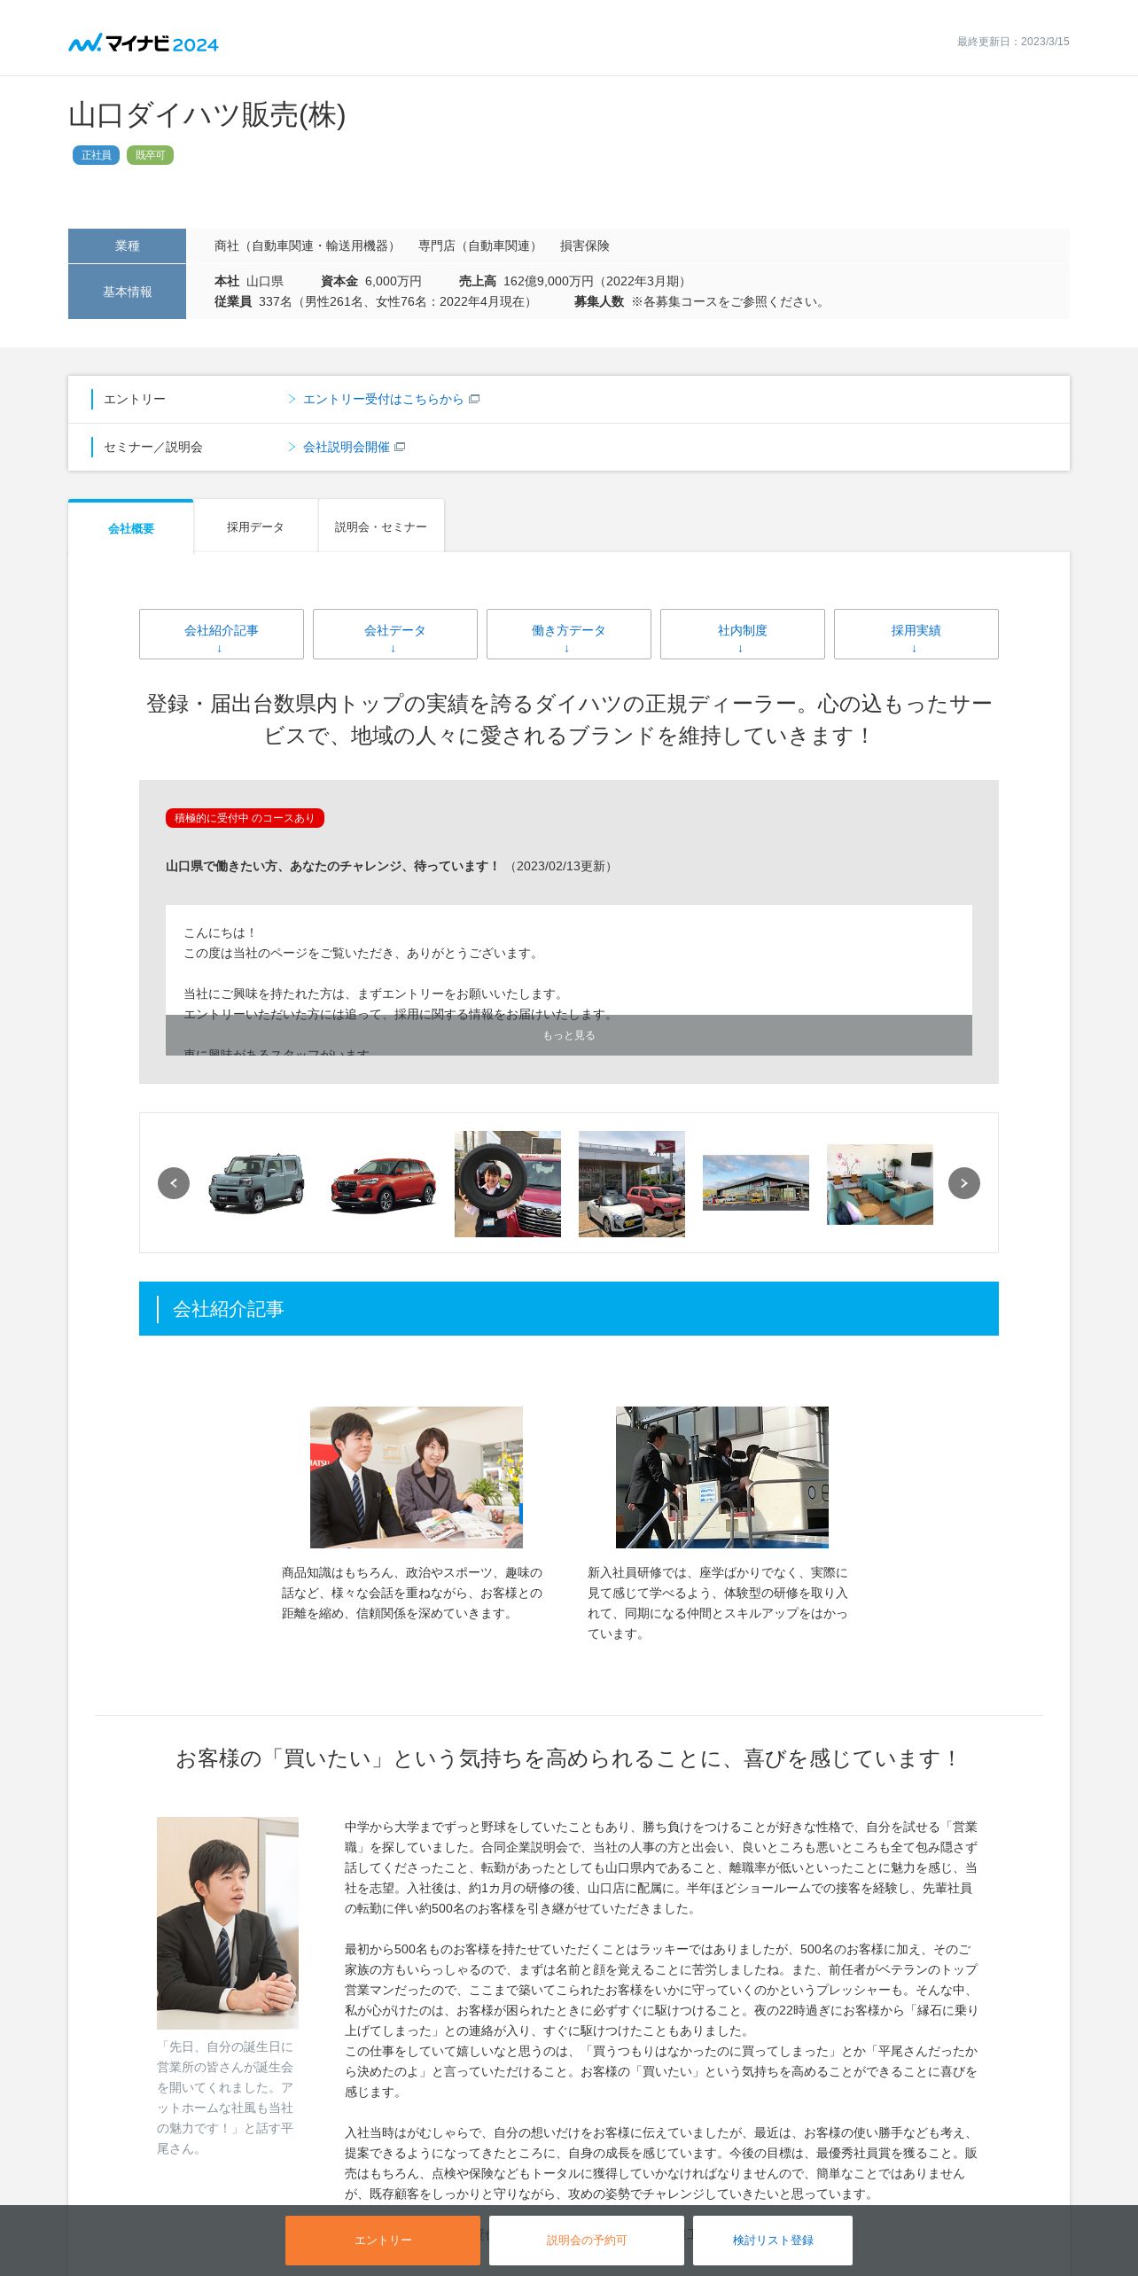1138x2276 pixels.
Task: Open the staff holding tire thumbnail
Action: tap(508, 1184)
